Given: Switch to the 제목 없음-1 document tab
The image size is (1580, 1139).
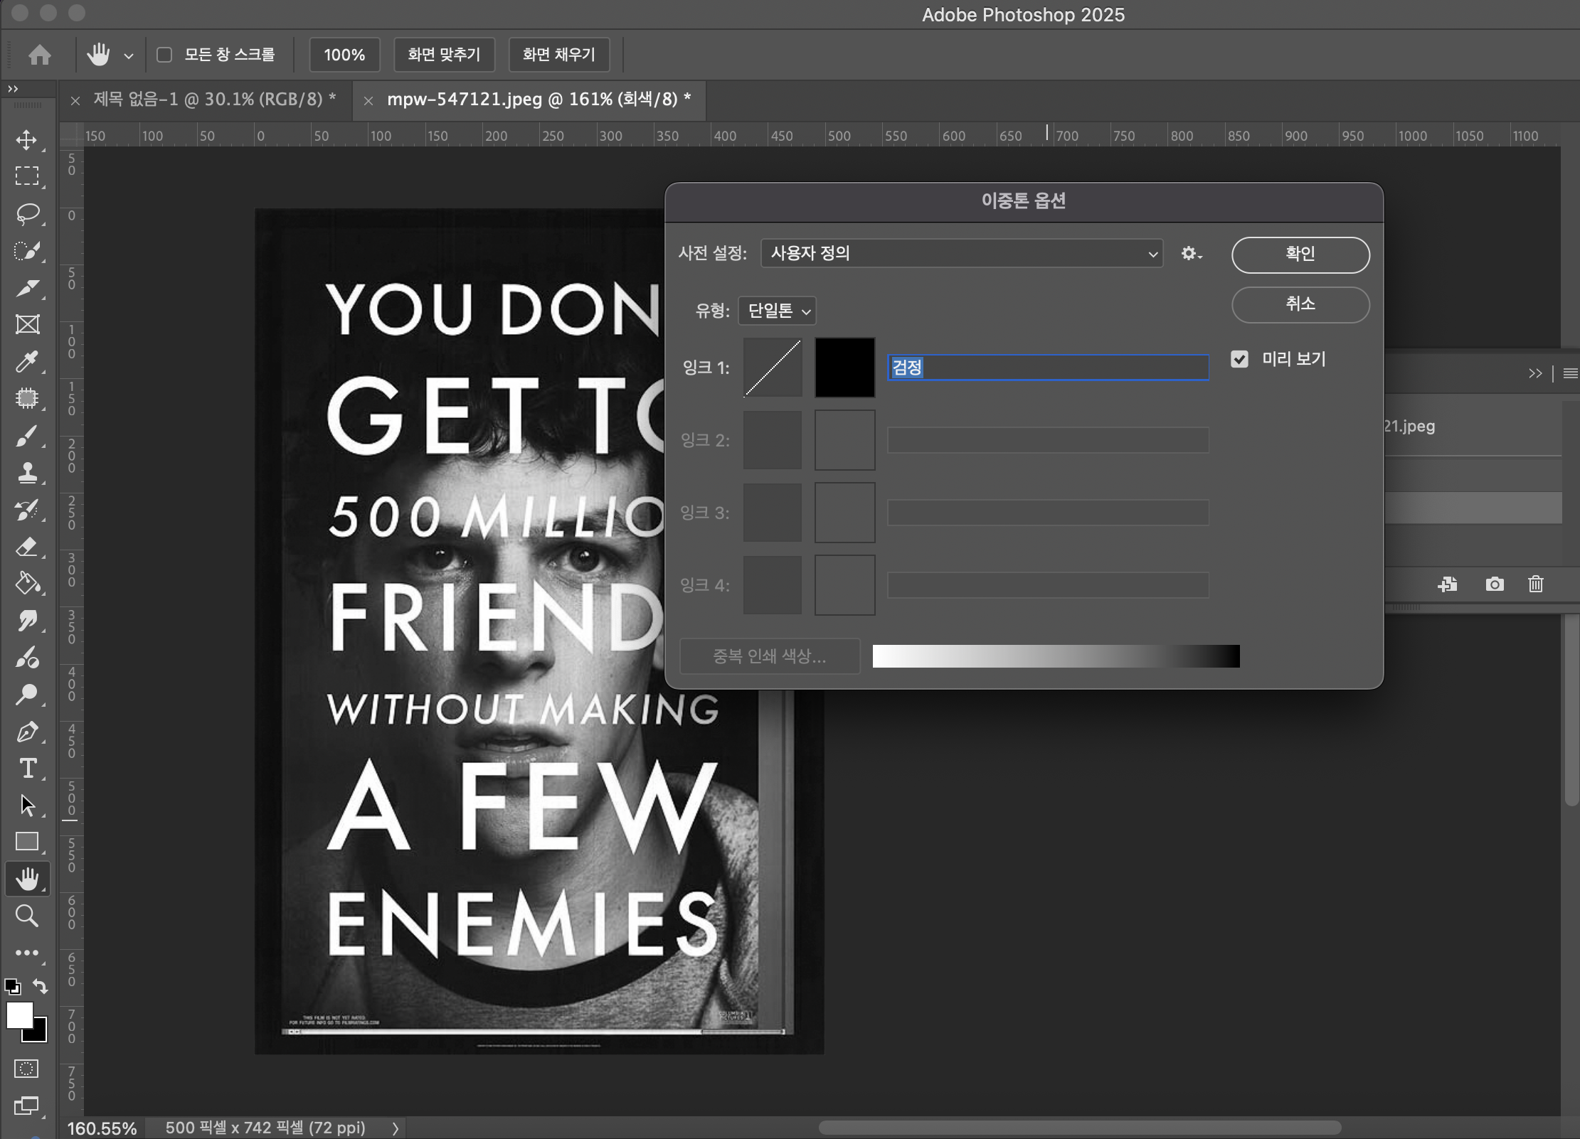Looking at the screenshot, I should [213, 100].
